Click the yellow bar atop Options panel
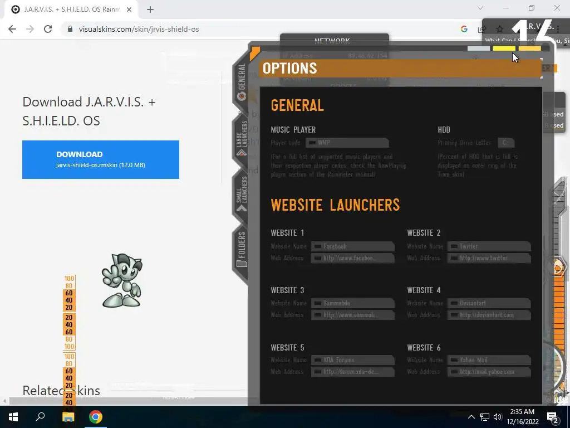The height and width of the screenshot is (428, 570). (x=504, y=48)
